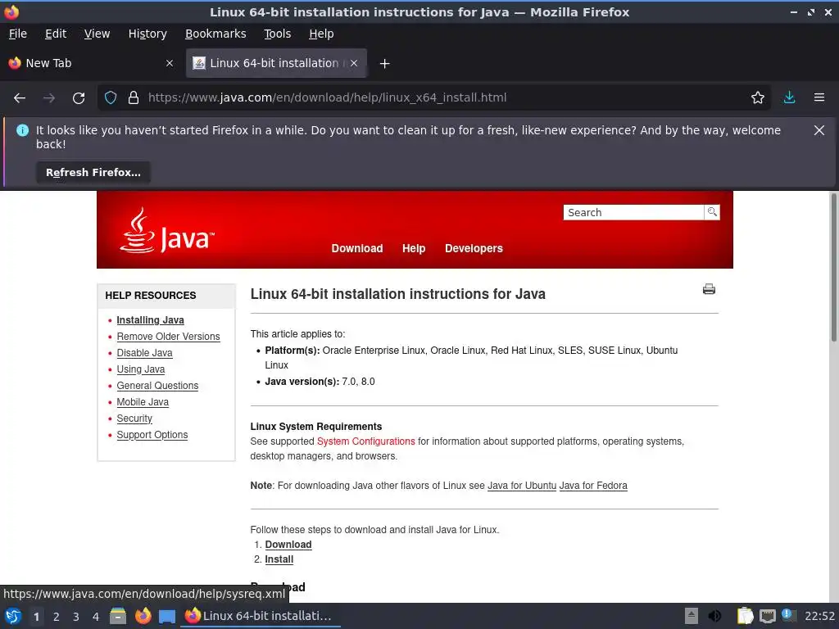Click in the Java site Search field

point(633,212)
